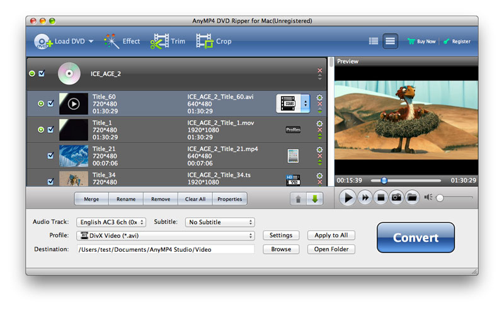504x311 pixels.
Task: Uncheck the Title_21 checkbox
Action: tap(50, 155)
